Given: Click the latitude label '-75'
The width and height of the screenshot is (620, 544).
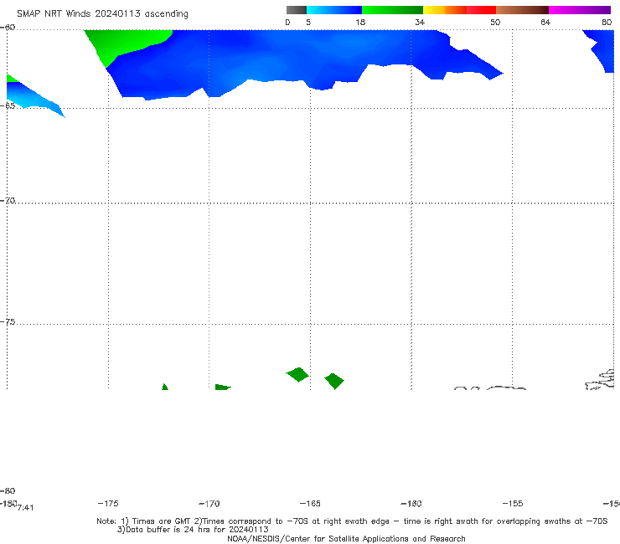Looking at the screenshot, I should click(8, 322).
